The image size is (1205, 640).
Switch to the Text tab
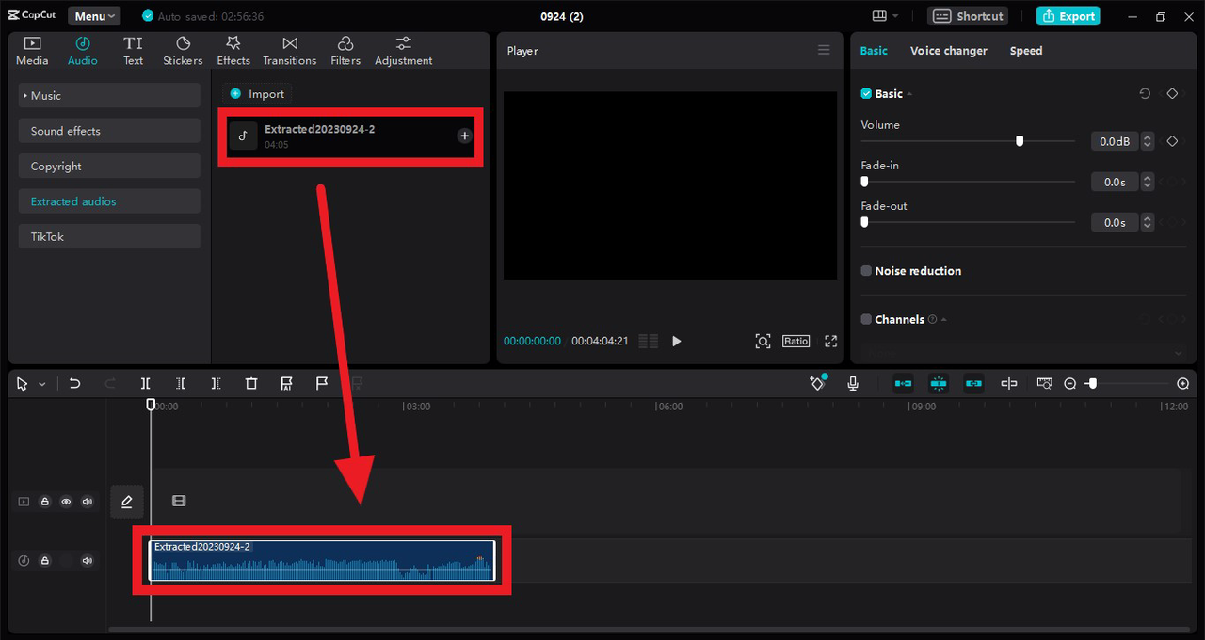click(x=133, y=51)
